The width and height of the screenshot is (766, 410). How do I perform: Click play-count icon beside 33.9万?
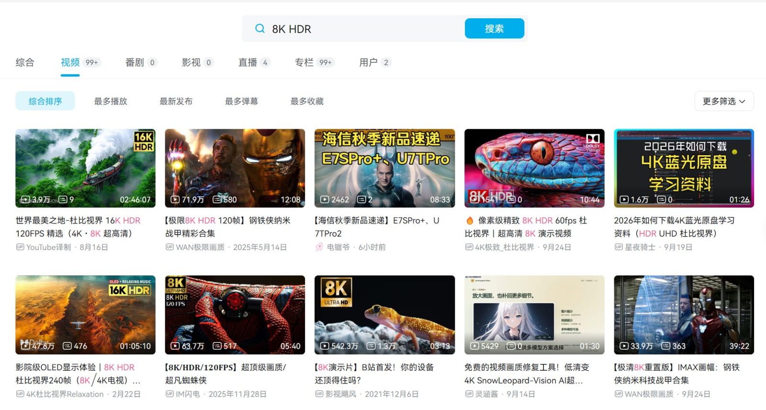[x=624, y=346]
